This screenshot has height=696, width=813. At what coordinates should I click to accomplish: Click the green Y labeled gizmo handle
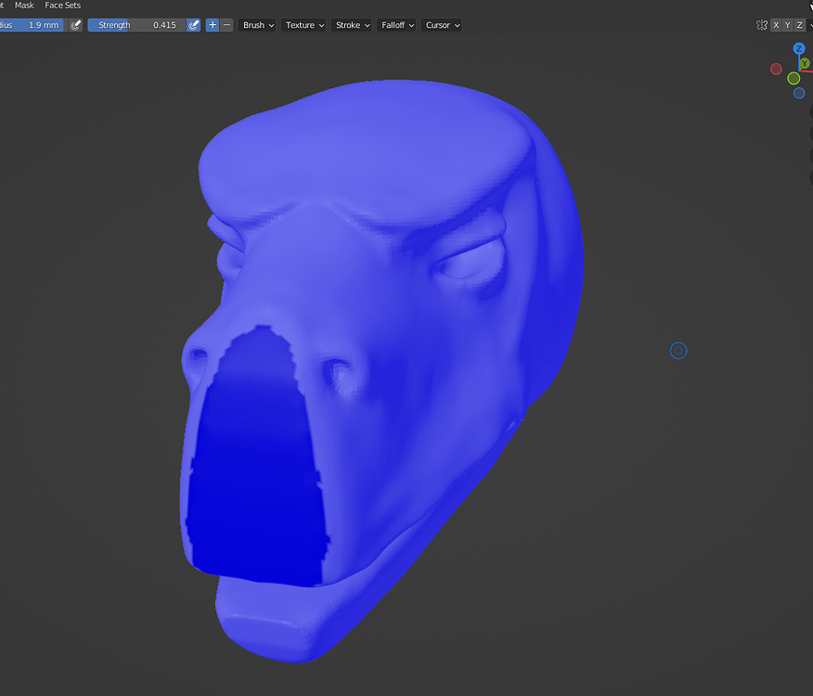click(806, 63)
